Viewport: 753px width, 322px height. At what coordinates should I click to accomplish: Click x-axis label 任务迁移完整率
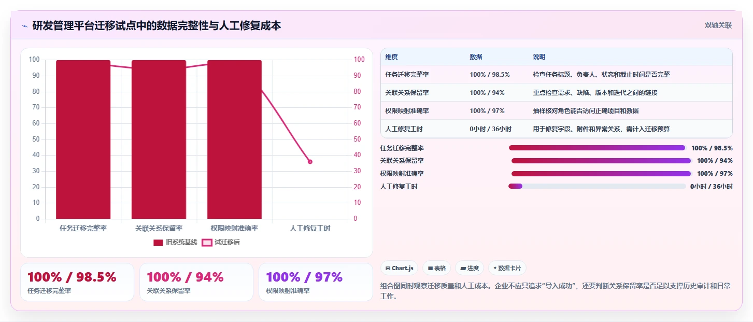83,228
